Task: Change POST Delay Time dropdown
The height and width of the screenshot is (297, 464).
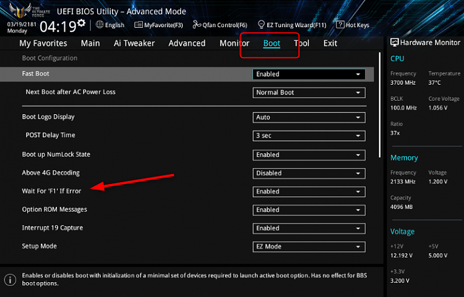Action: click(309, 136)
